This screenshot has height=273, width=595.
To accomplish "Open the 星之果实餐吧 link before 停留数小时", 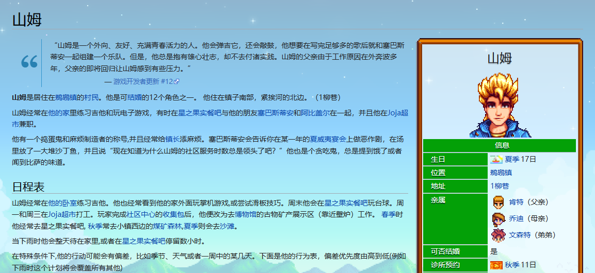I will click(143, 241).
